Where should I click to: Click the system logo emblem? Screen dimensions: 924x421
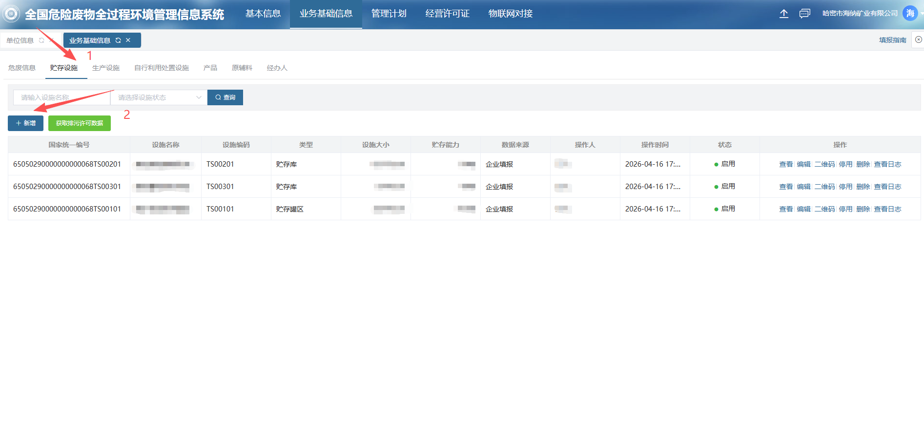coord(11,14)
